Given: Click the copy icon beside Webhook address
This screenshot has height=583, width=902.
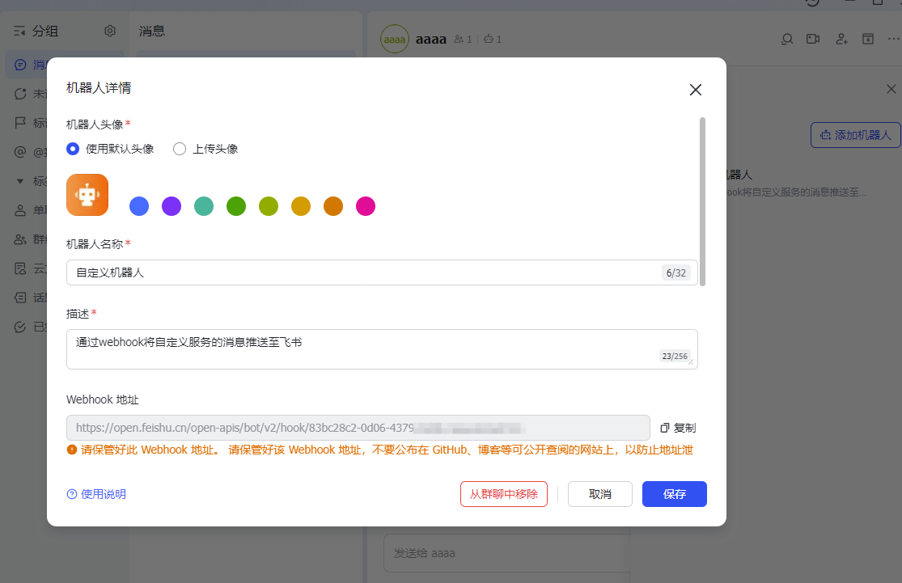Looking at the screenshot, I should click(x=665, y=428).
